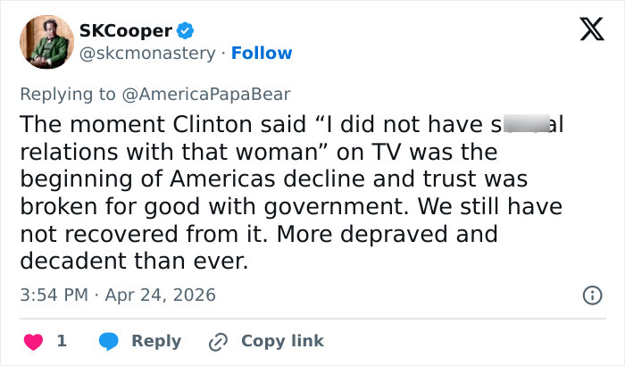Click the chain icon beside Copy link

click(219, 341)
